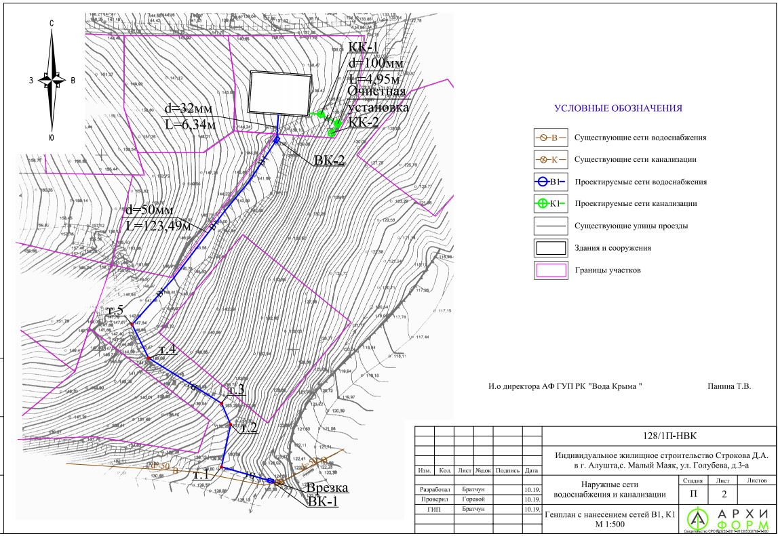
Task: Click the blue ВК-2 water well symbol
Action: [277, 140]
